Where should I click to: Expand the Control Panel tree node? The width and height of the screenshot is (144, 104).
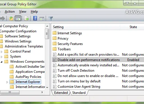[1, 52]
